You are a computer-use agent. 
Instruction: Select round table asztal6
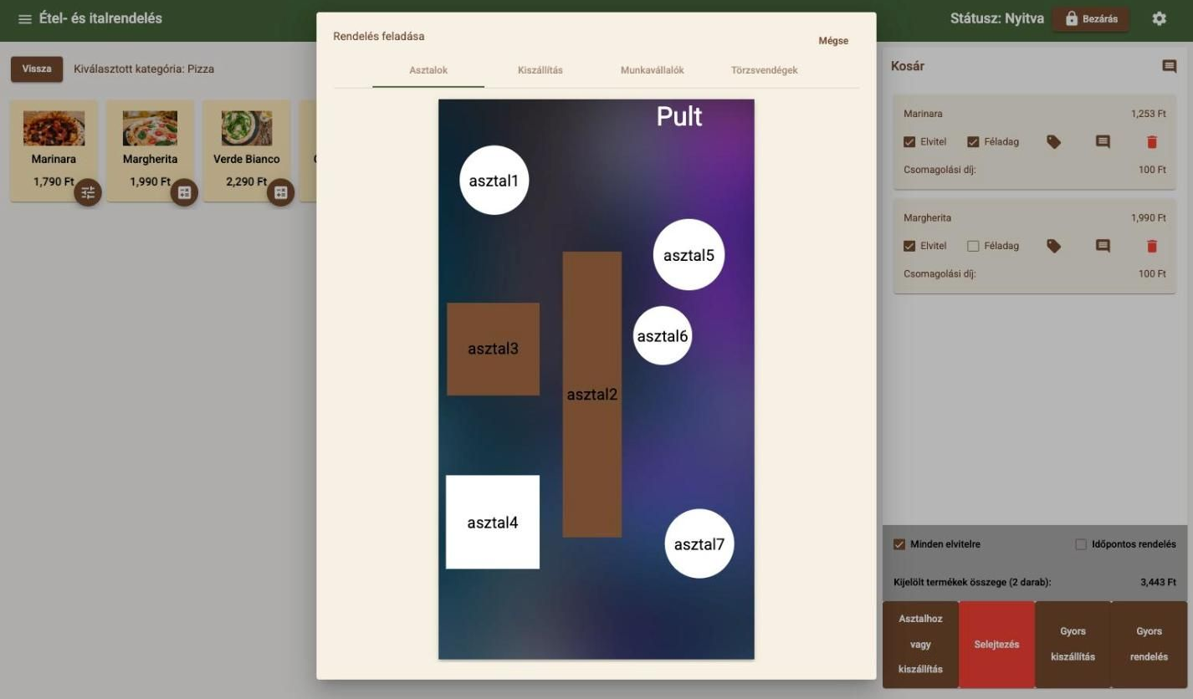tap(663, 336)
